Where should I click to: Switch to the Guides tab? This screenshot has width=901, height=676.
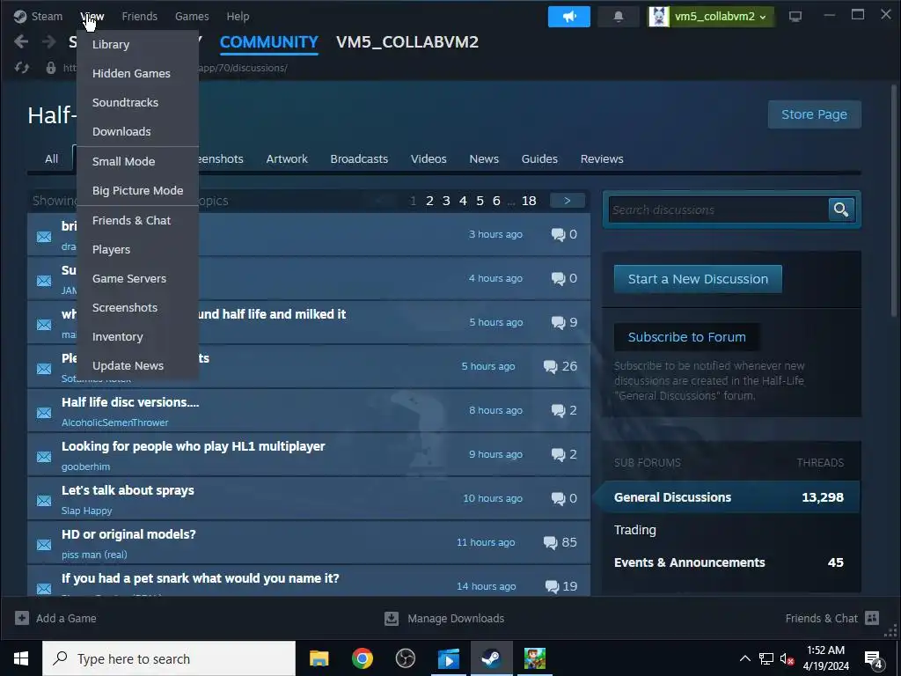click(x=539, y=159)
